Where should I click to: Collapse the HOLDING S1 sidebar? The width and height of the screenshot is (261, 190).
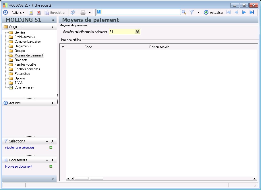coord(53,20)
